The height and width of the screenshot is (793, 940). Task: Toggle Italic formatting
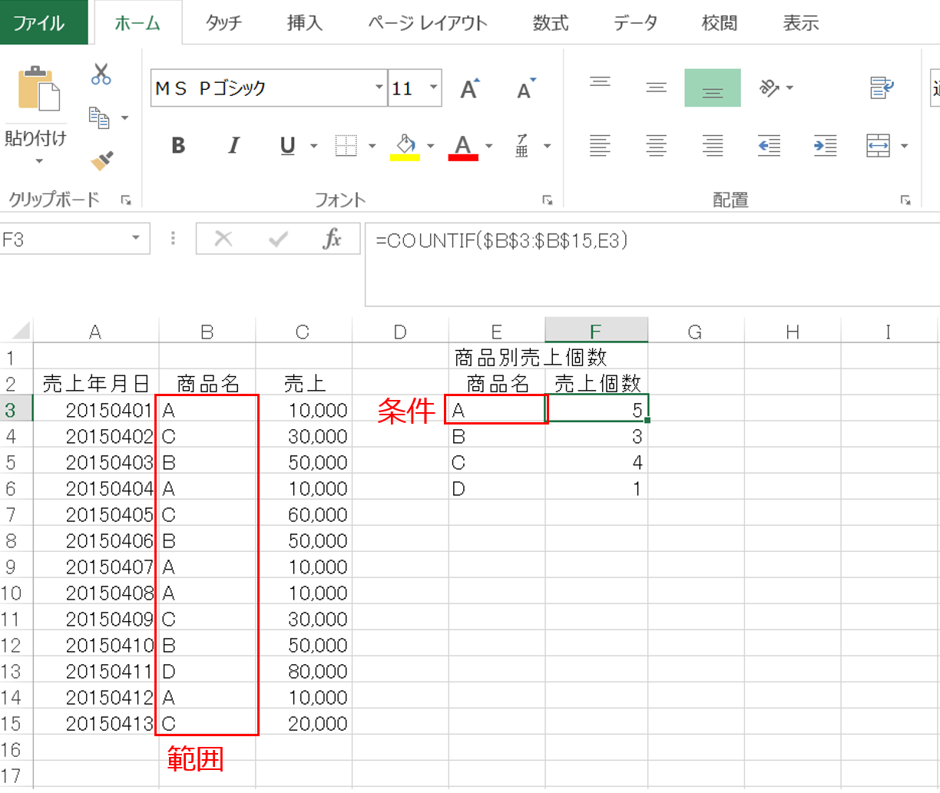pos(234,145)
